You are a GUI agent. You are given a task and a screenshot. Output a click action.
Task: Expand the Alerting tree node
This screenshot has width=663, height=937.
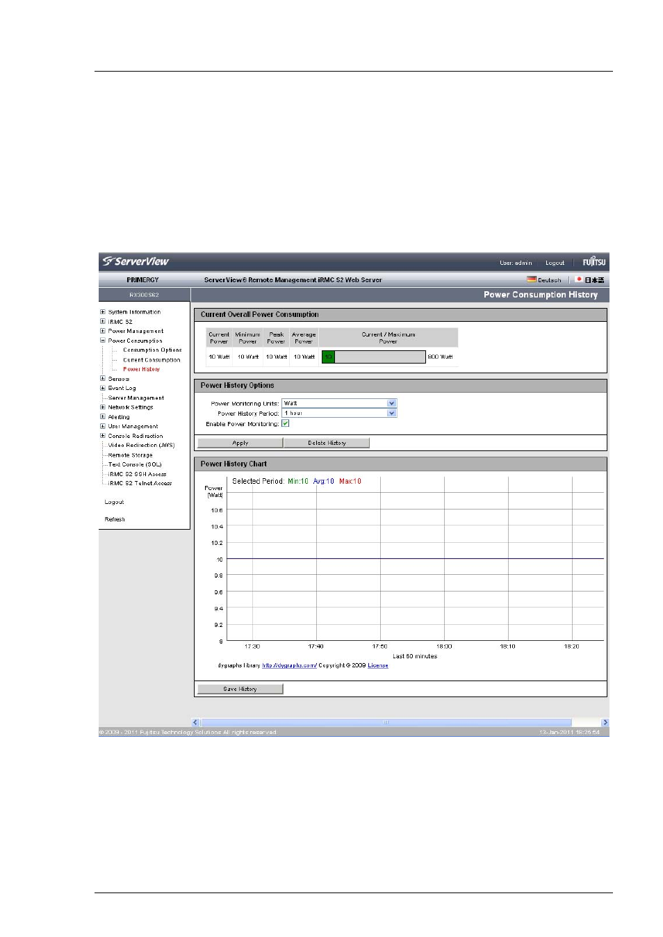pos(103,417)
